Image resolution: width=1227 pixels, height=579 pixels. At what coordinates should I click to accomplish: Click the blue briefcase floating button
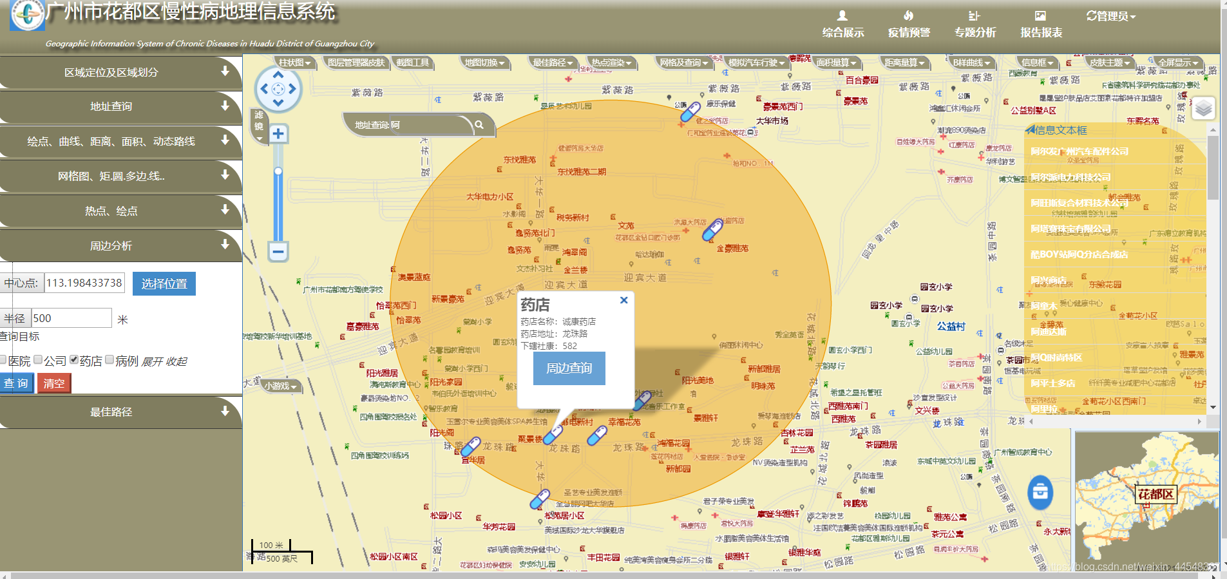click(x=1040, y=493)
